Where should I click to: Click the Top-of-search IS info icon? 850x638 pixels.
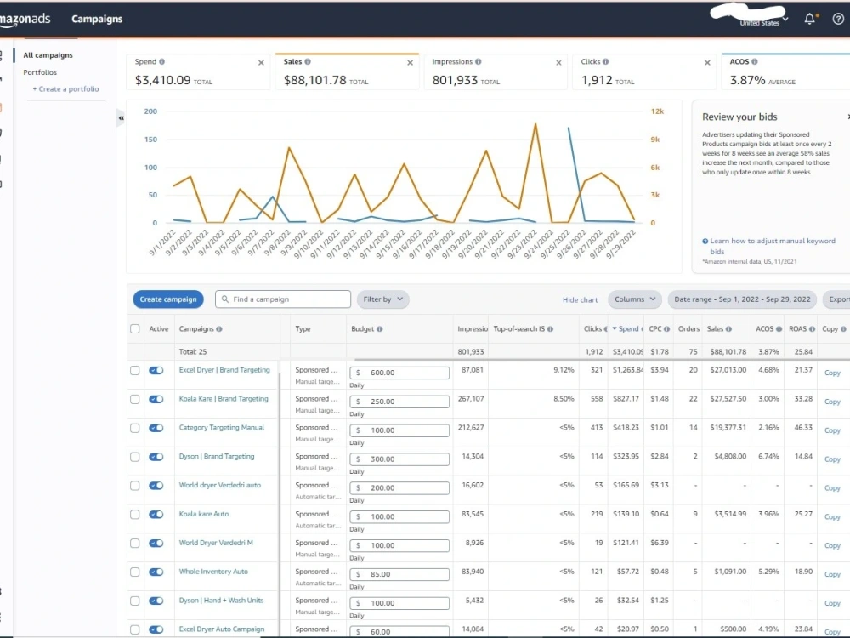[550, 329]
